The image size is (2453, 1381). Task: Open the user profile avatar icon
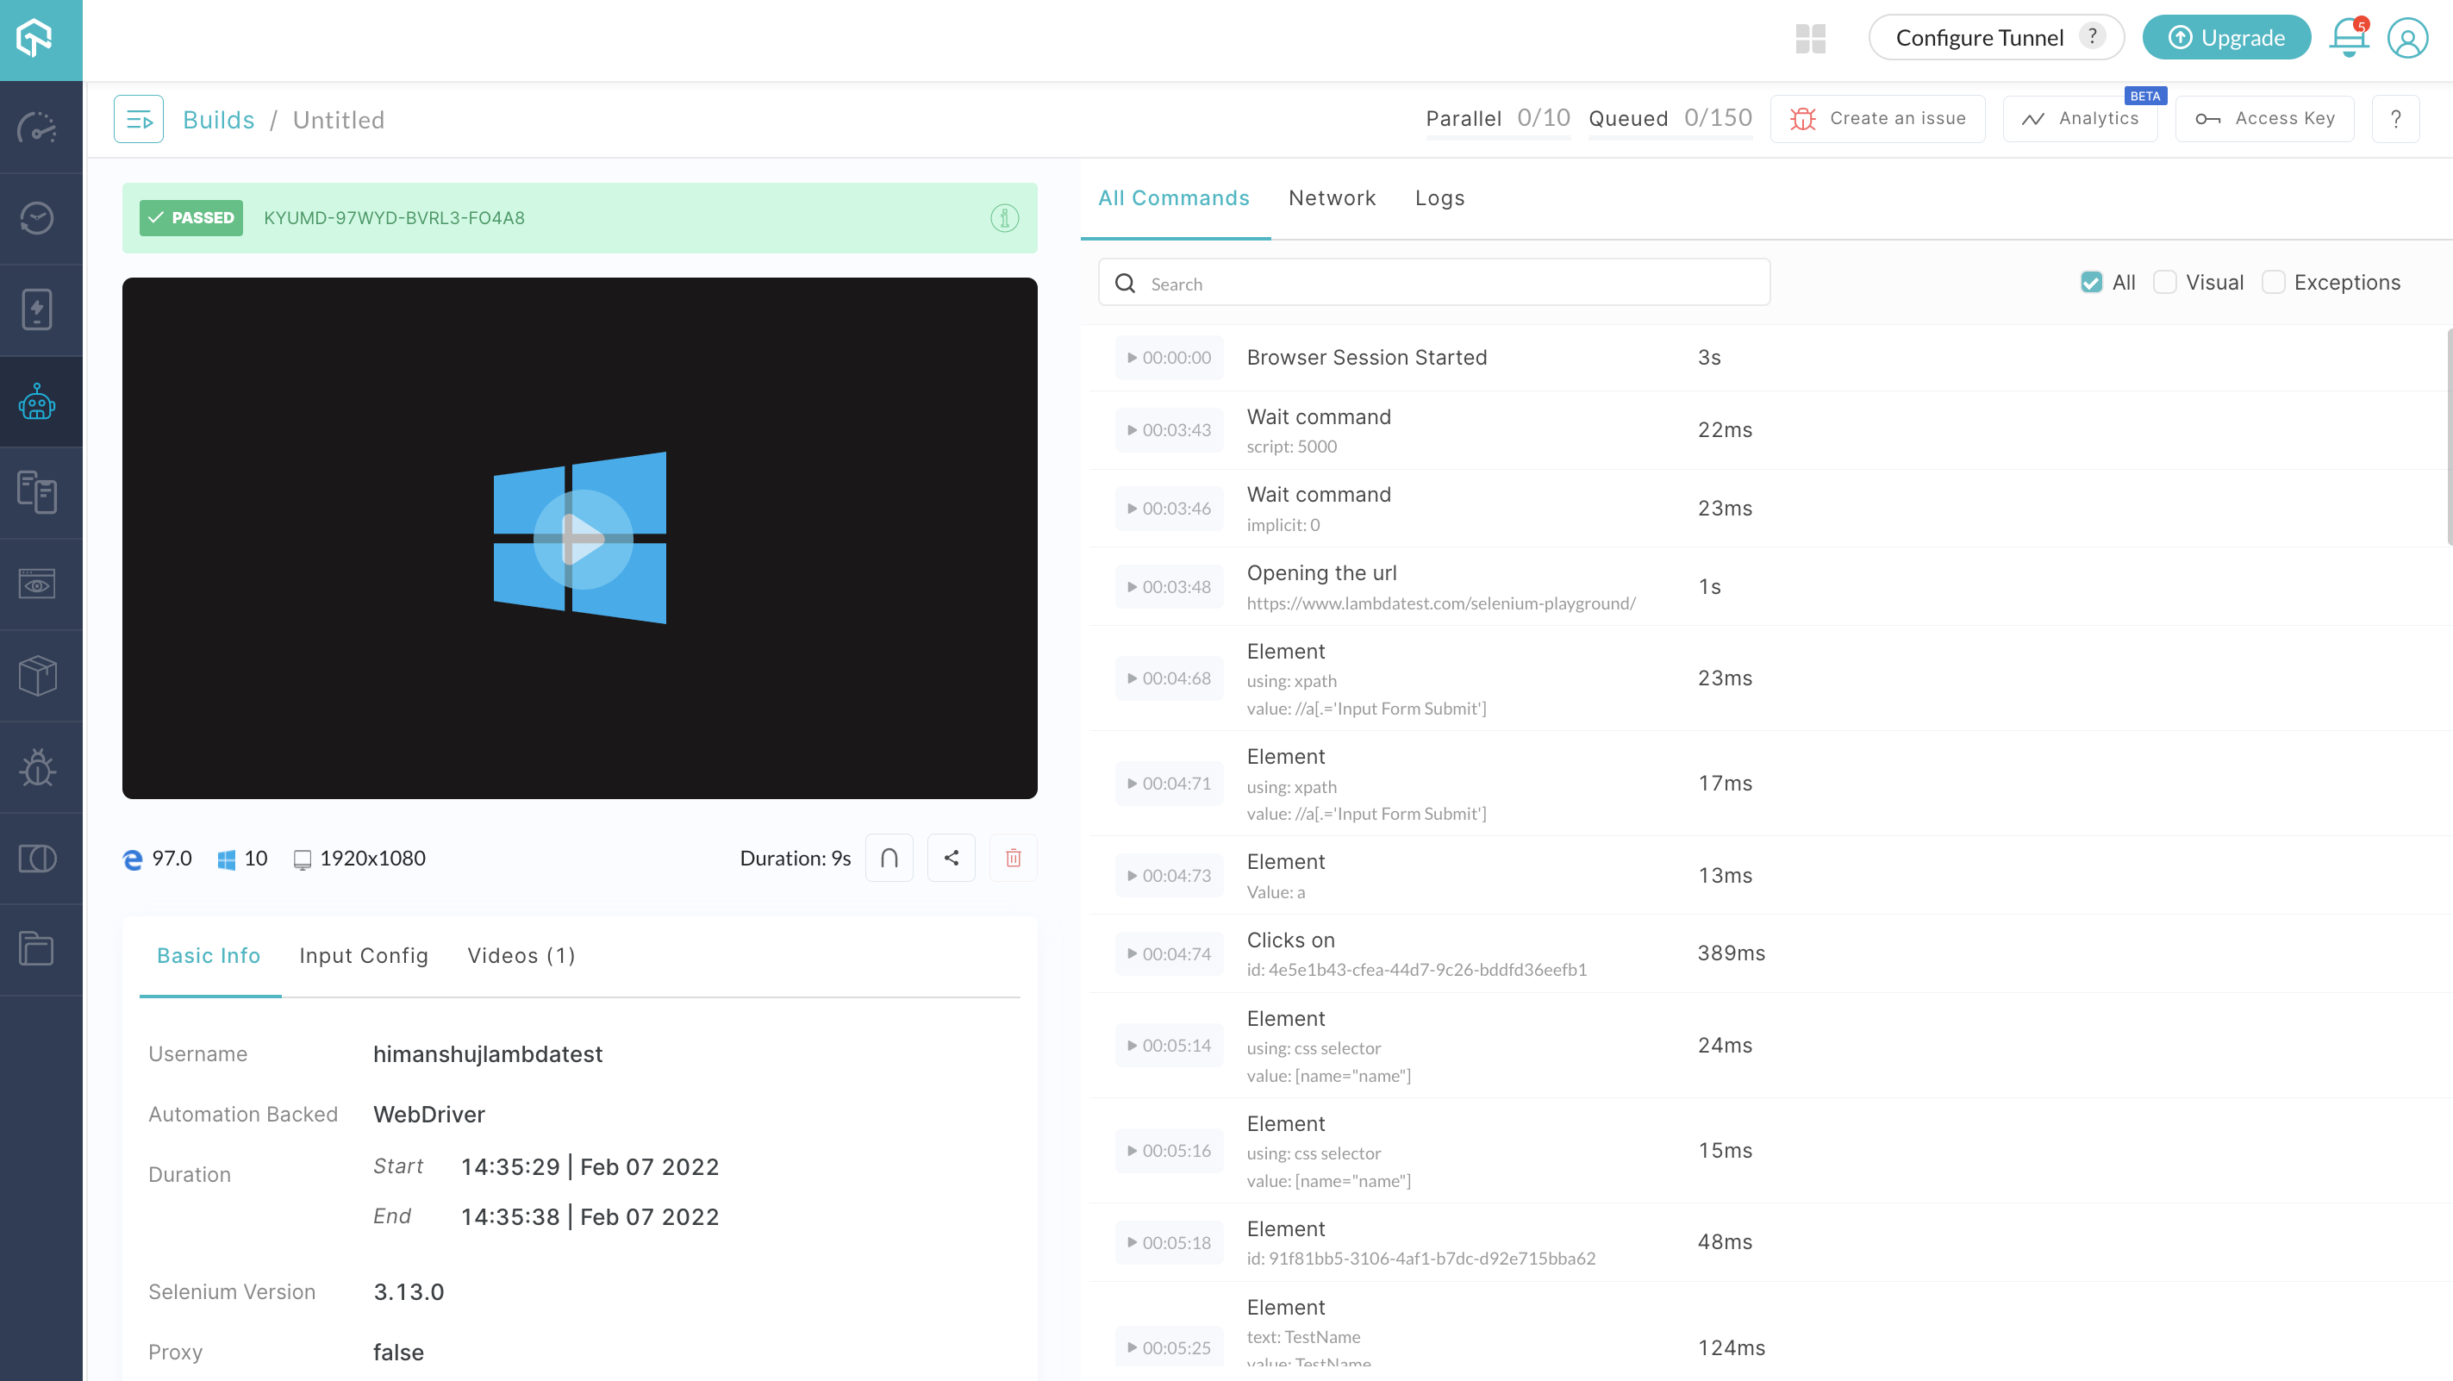point(2407,38)
